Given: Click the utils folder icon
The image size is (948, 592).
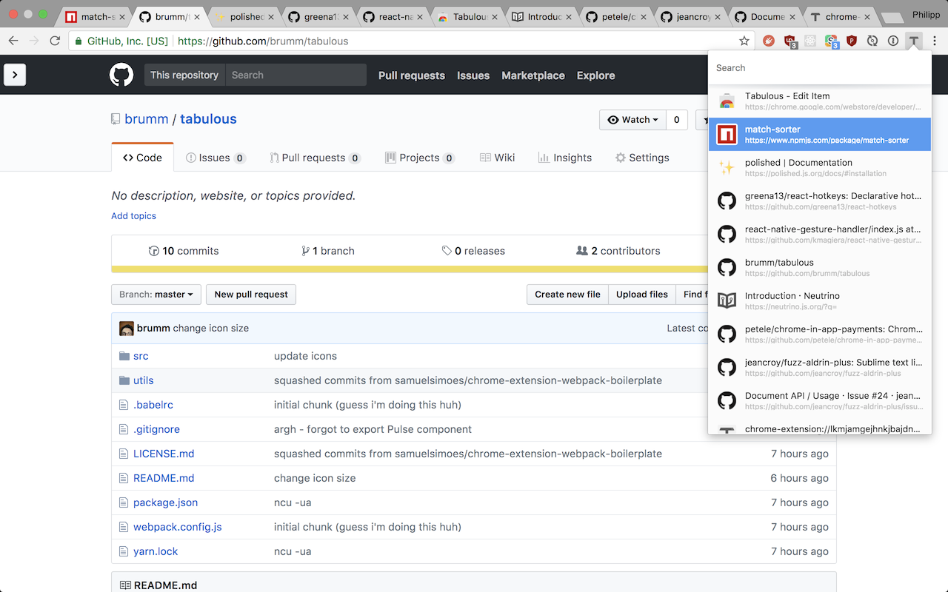Looking at the screenshot, I should point(124,380).
